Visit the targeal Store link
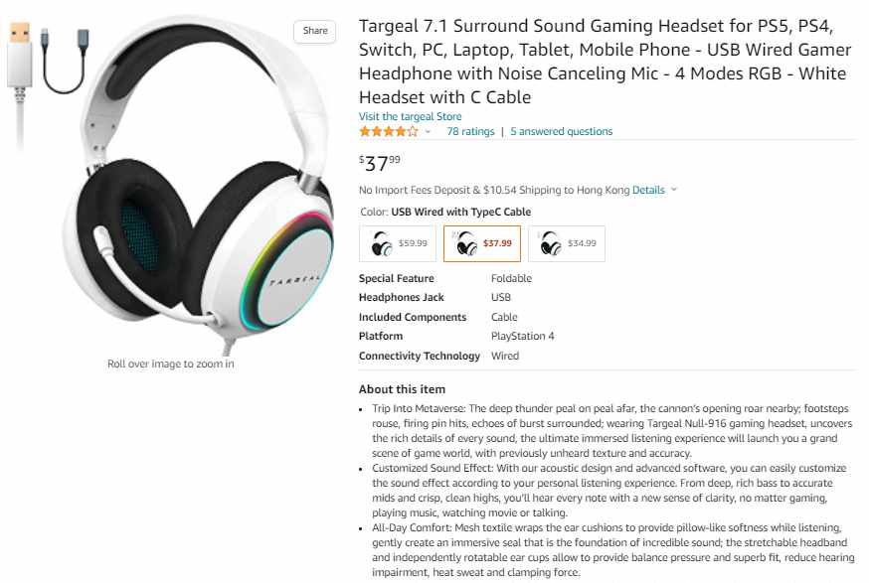 [410, 117]
